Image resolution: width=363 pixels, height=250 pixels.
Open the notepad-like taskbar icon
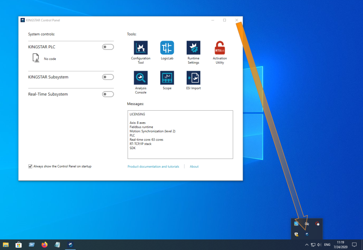[x=57, y=245]
